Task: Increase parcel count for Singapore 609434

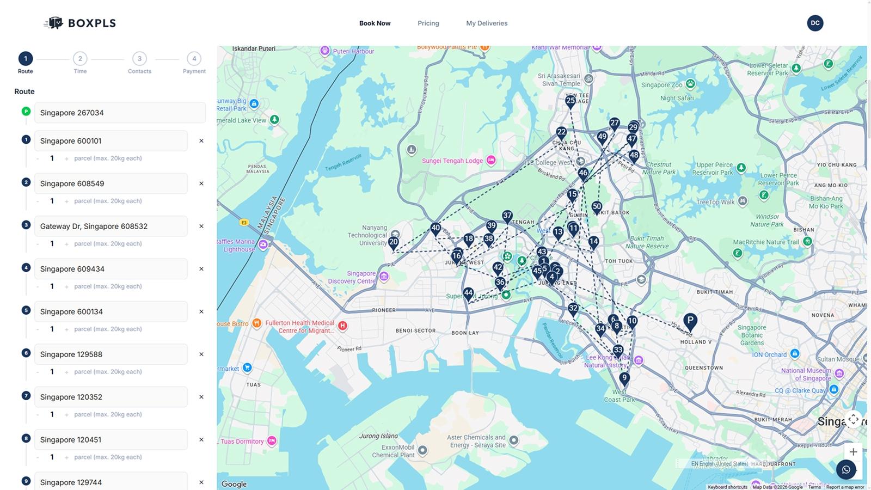Action: (x=66, y=286)
